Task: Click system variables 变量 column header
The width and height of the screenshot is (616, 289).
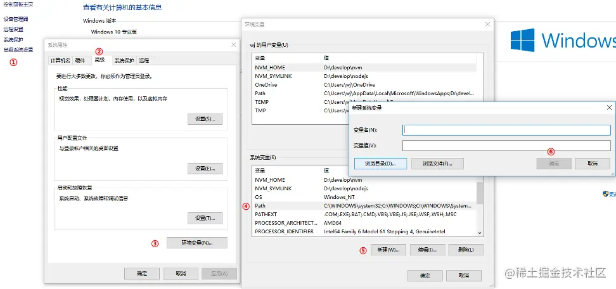Action: (x=286, y=171)
